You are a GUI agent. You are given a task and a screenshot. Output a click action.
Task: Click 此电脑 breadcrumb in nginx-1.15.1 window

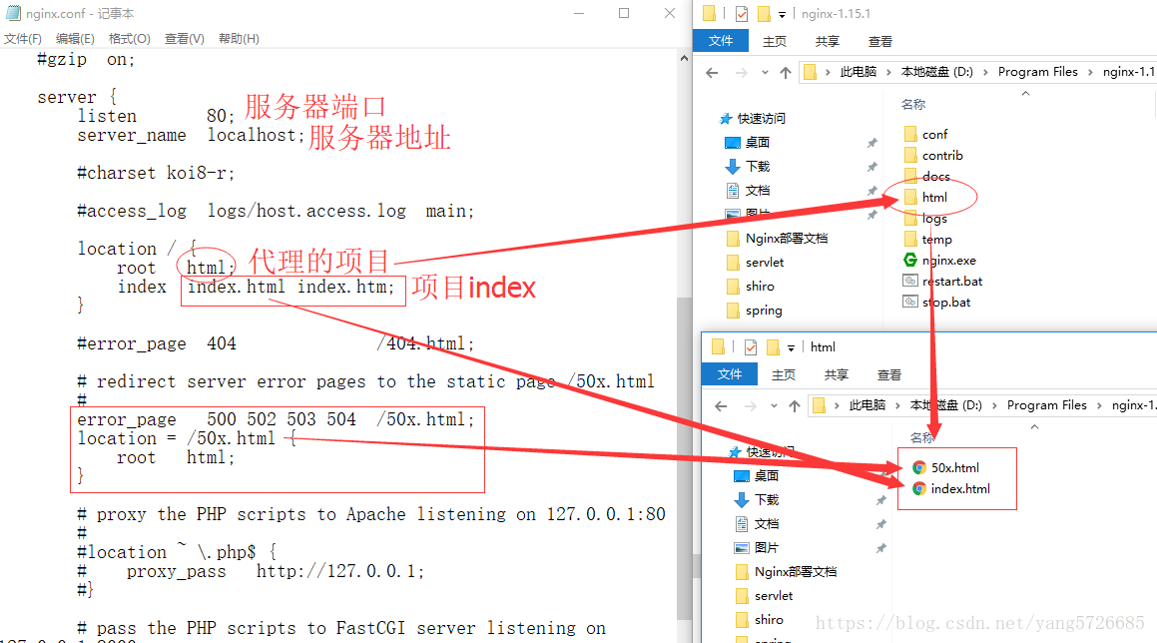tap(859, 72)
